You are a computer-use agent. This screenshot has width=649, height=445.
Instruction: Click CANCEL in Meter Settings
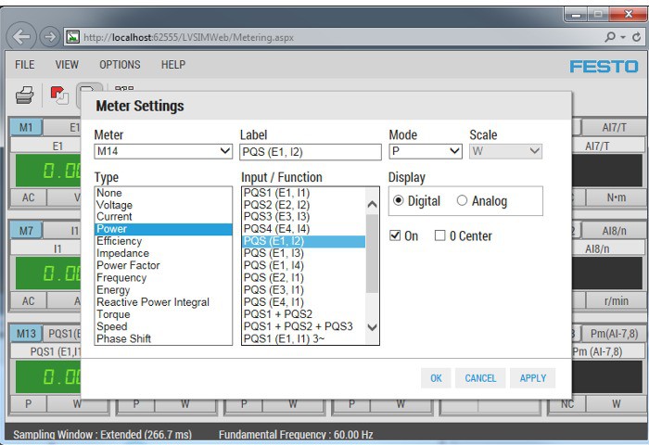pos(480,378)
